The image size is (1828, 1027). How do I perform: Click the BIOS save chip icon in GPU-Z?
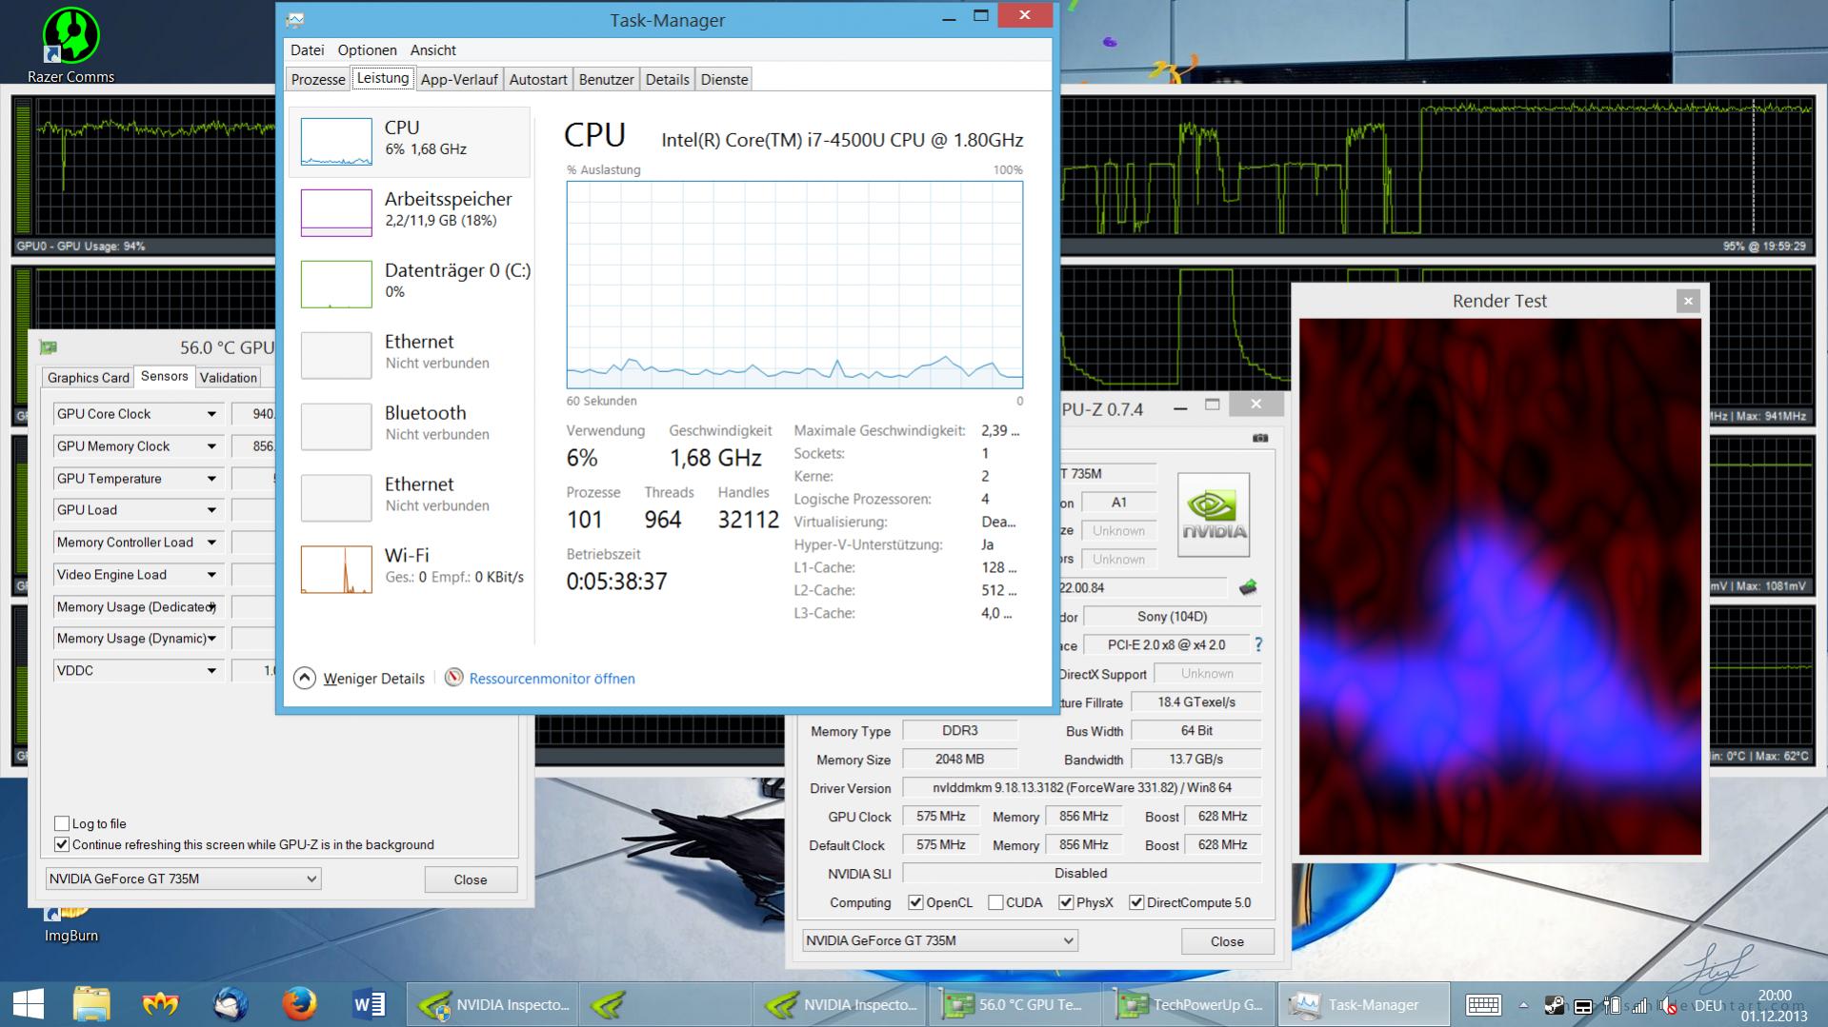click(x=1248, y=587)
